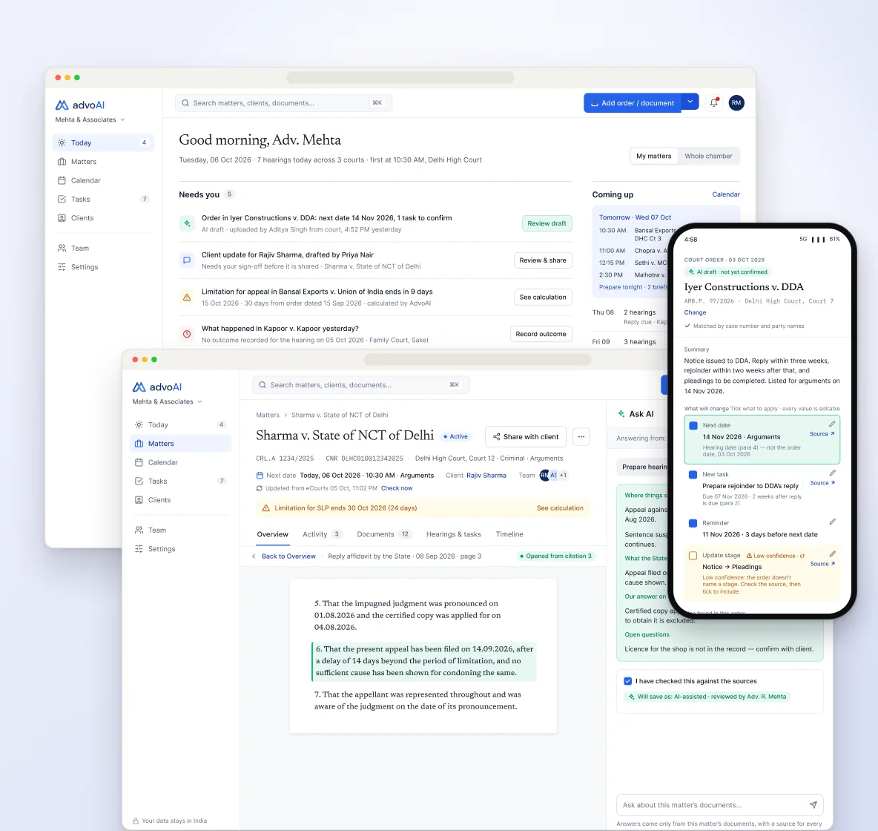Open Add order / document dropdown arrow

(x=690, y=102)
